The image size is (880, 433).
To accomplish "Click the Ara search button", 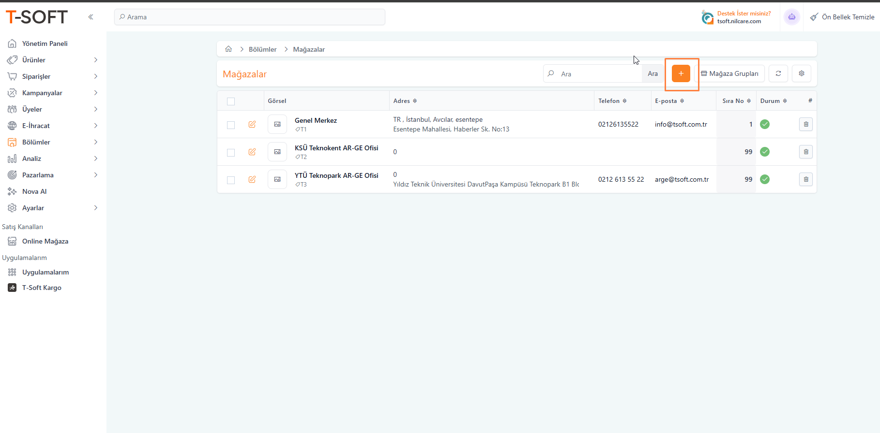I will (652, 73).
